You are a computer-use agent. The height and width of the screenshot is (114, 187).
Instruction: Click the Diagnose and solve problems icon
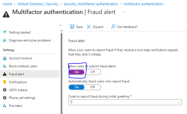point(5,40)
